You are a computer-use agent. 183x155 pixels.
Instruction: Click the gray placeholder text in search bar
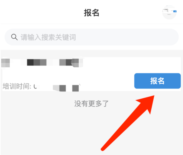tap(48, 37)
